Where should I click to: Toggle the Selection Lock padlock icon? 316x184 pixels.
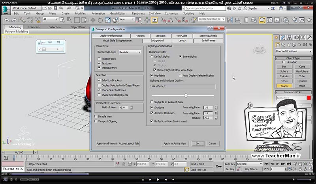point(124,164)
